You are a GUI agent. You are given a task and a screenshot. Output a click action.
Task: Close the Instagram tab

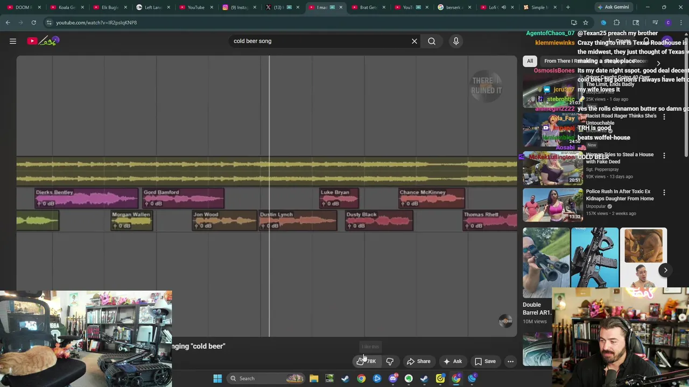point(255,7)
